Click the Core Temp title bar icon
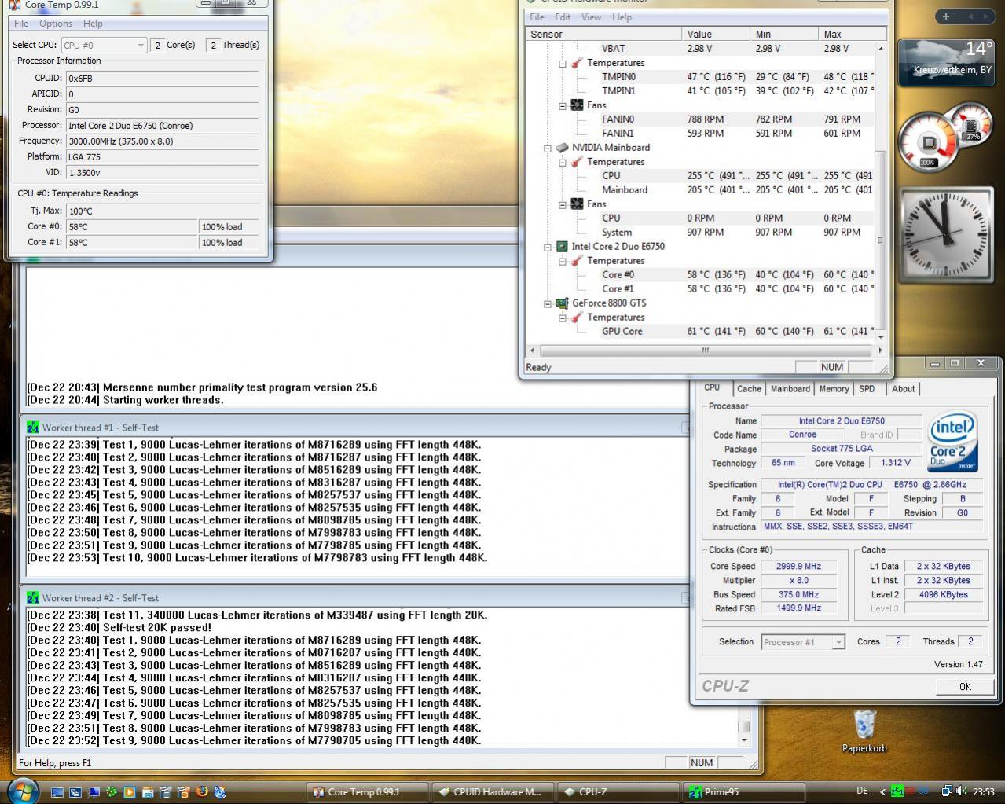The height and width of the screenshot is (804, 1005). pyautogui.click(x=15, y=5)
